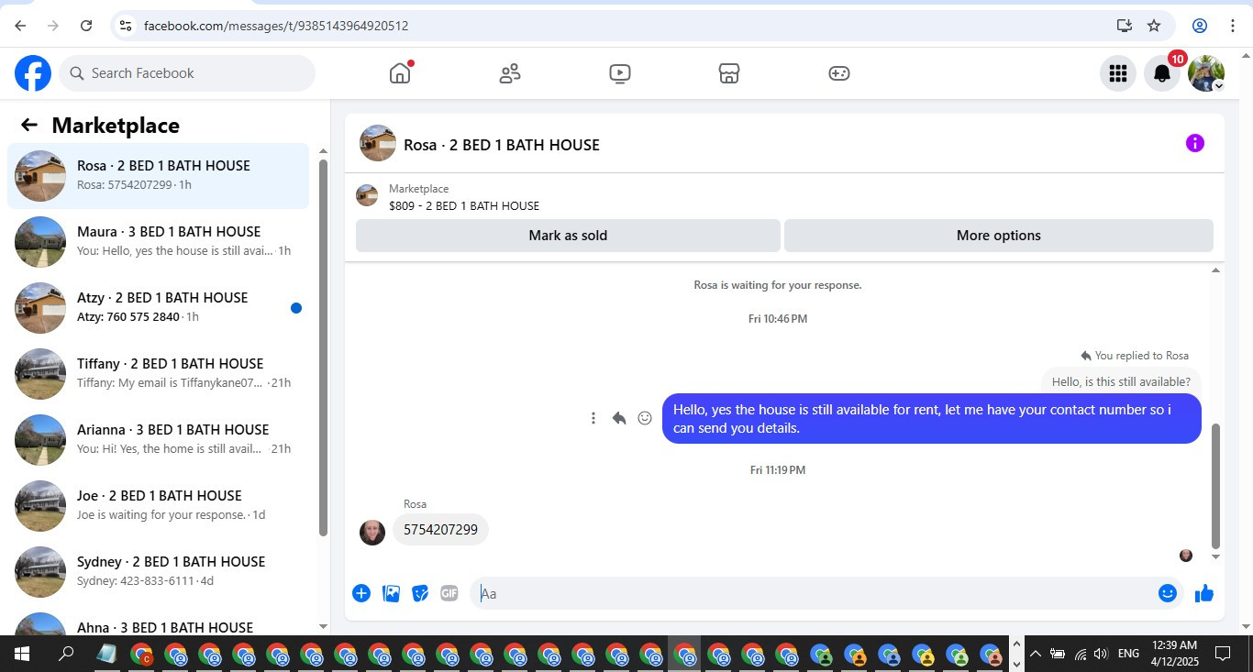Bookmark this page with the star icon
Image resolution: width=1253 pixels, height=672 pixels.
coord(1154,26)
